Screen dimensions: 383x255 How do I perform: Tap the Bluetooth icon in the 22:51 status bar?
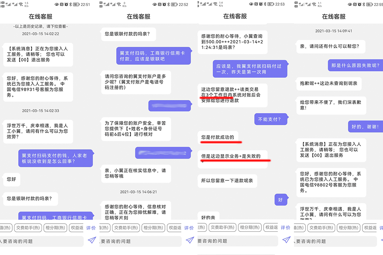point(70,4)
